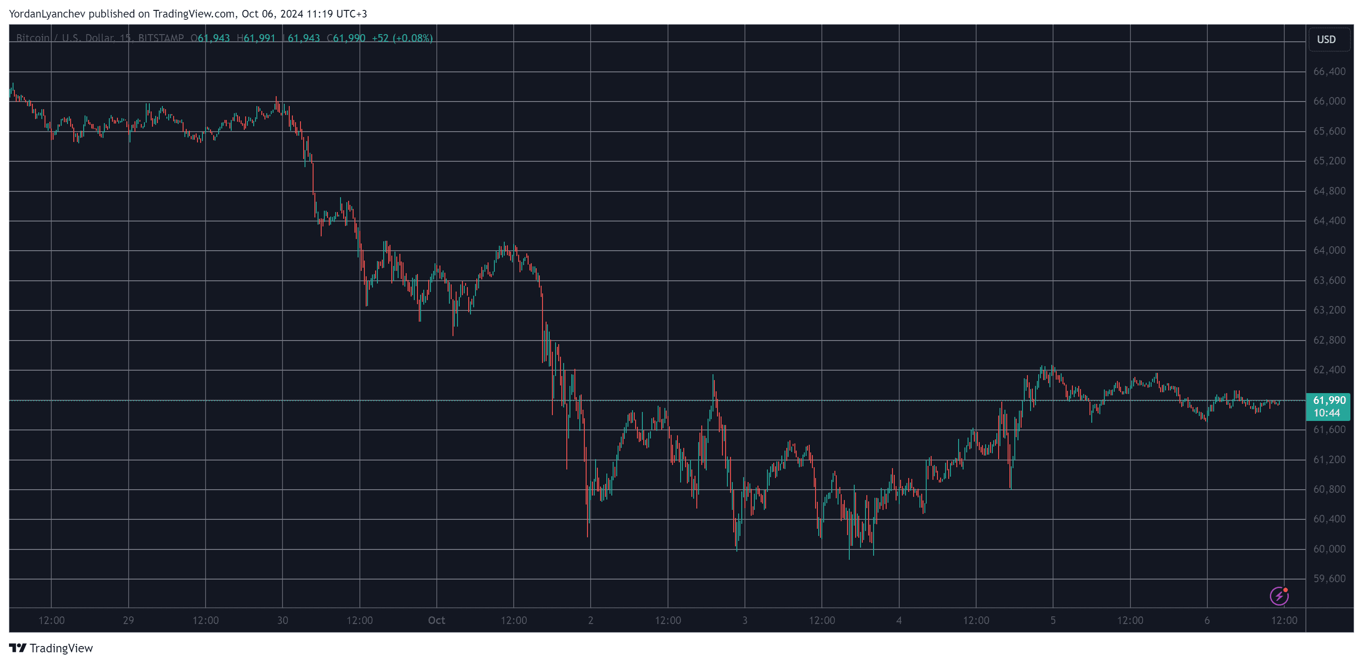Select the 64,400 price axis label
This screenshot has height=664, width=1363.
click(1329, 220)
